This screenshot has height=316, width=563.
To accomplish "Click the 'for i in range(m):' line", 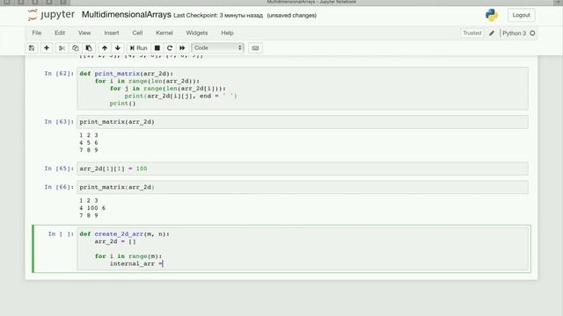I will [x=128, y=256].
